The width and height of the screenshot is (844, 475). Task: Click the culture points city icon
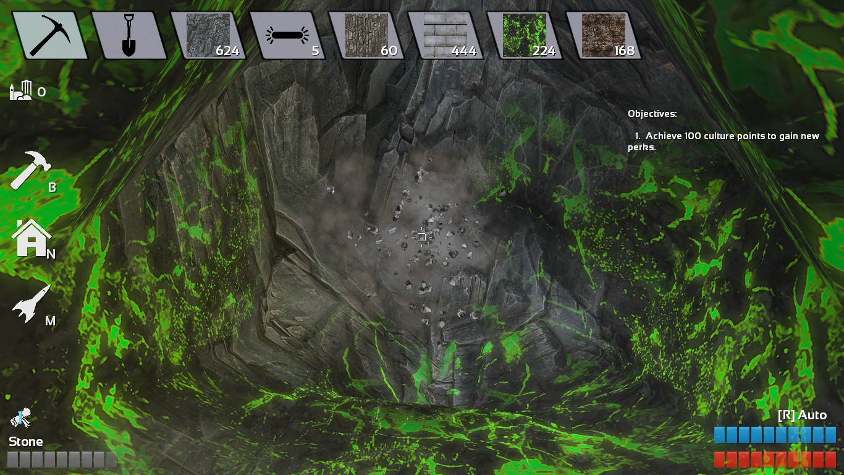pyautogui.click(x=20, y=91)
